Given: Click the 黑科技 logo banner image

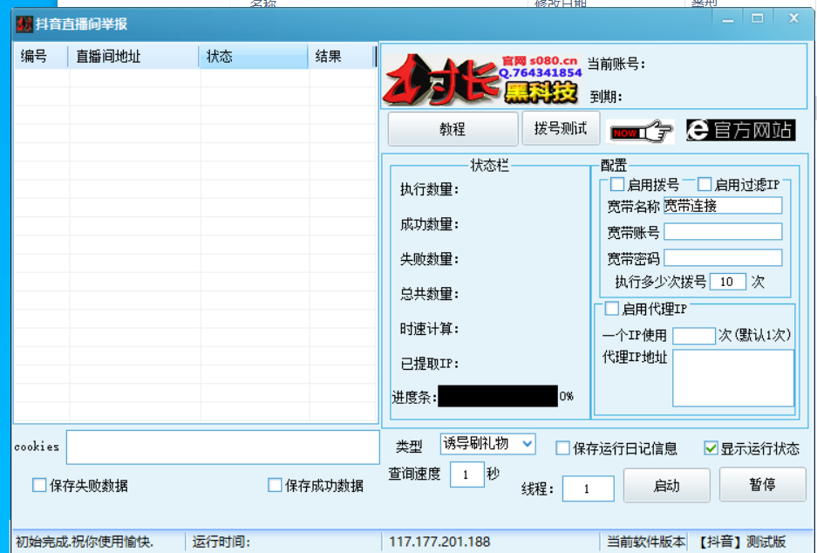Looking at the screenshot, I should pos(483,79).
